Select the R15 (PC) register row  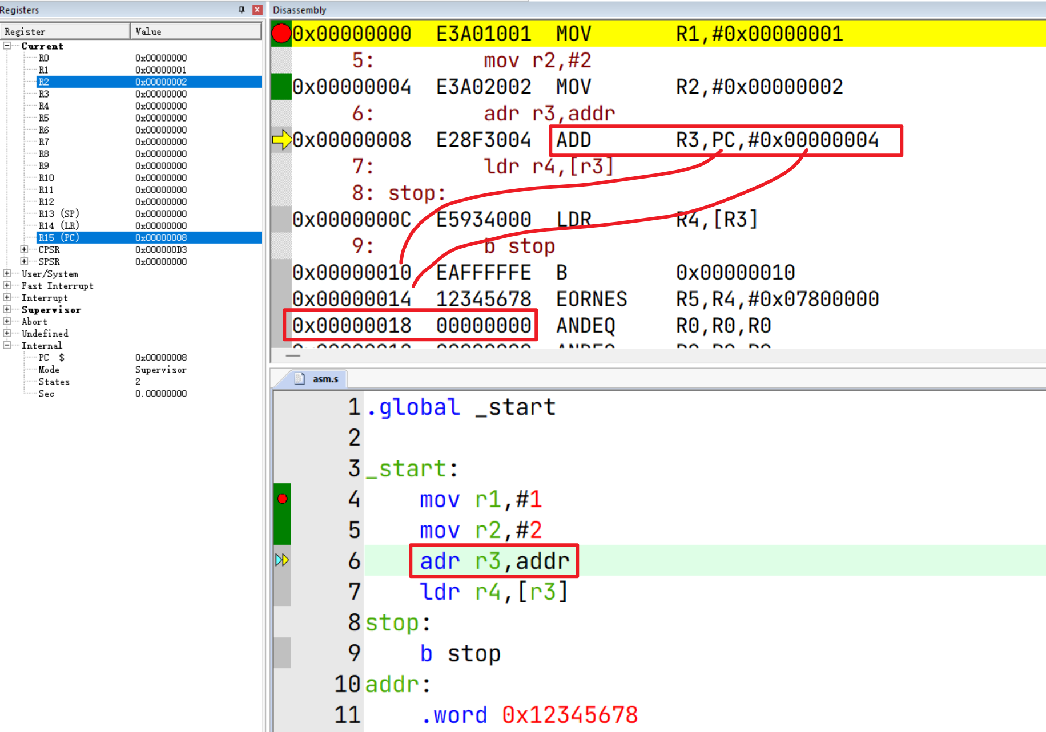(x=149, y=237)
